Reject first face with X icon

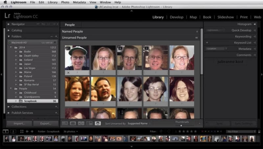(x=68, y=73)
